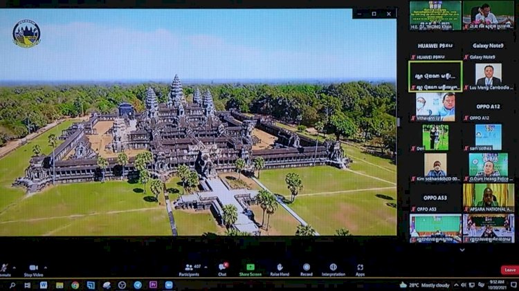This screenshot has height=291, width=519.
Task: Open video options caret beside Stop Video
Action: 46,267
